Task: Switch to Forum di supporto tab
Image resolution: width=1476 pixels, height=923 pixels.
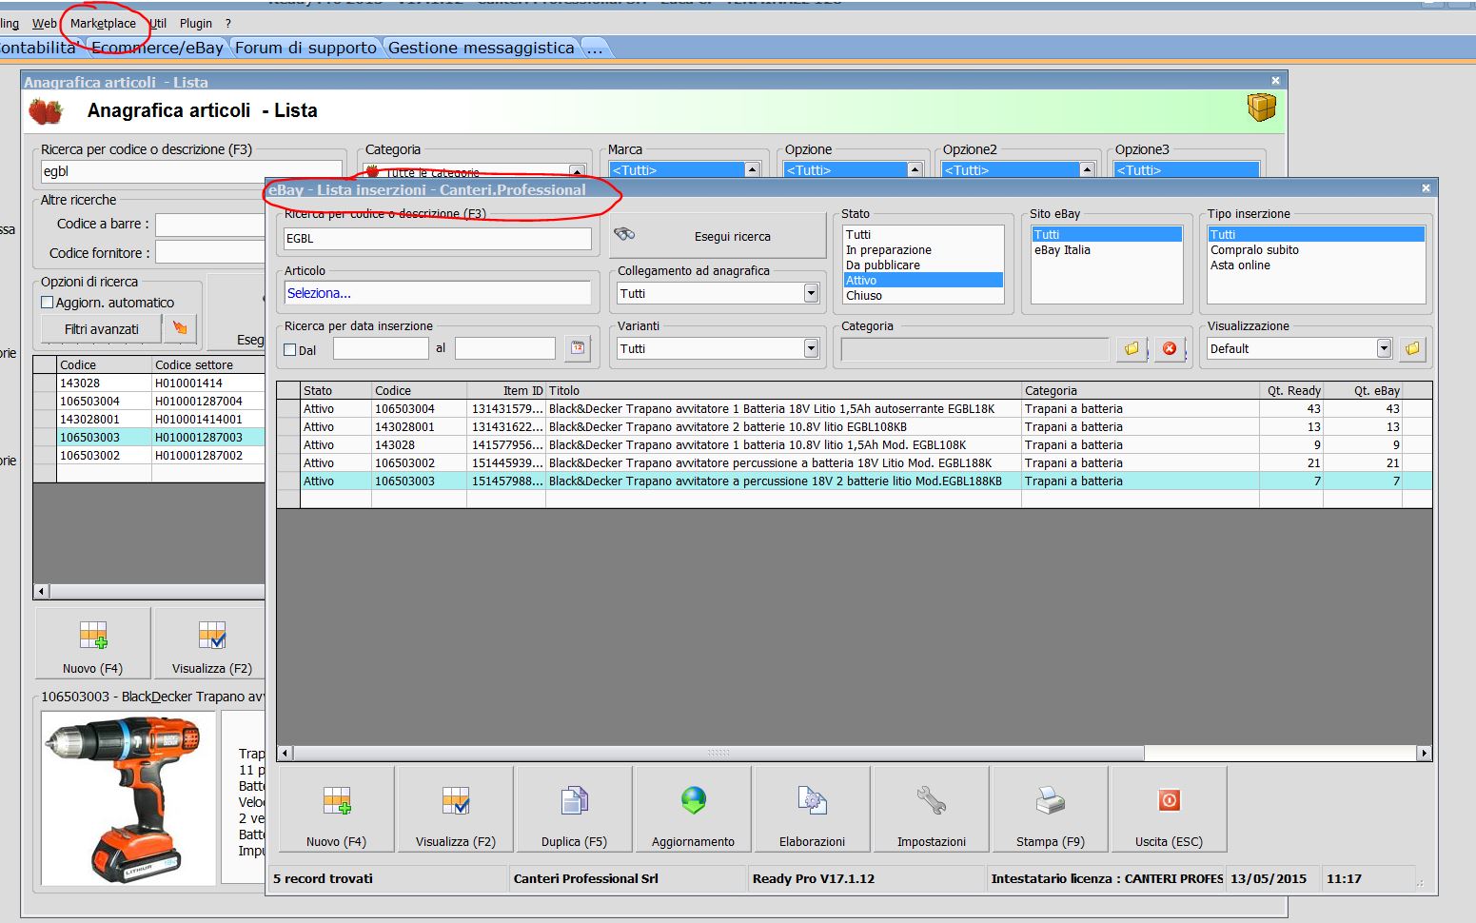Action: pyautogui.click(x=305, y=48)
